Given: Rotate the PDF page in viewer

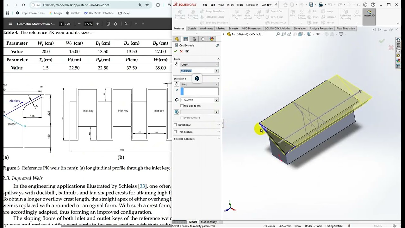Looking at the screenshot, I should pyautogui.click(x=115, y=24).
